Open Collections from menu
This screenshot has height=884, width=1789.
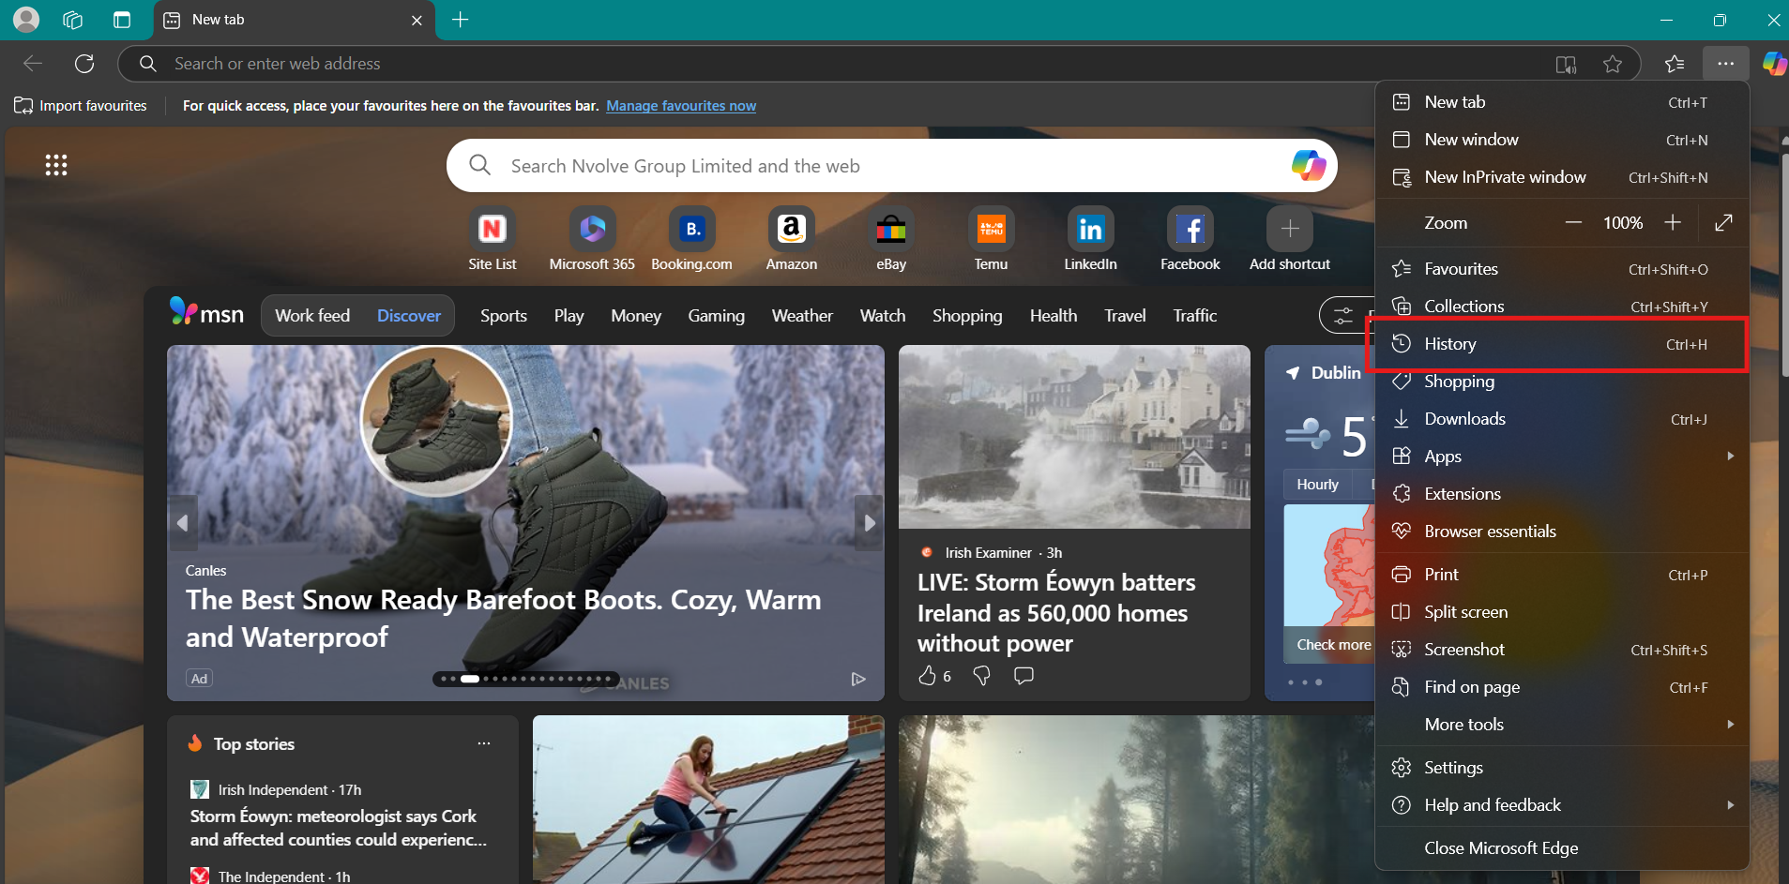click(1562, 307)
